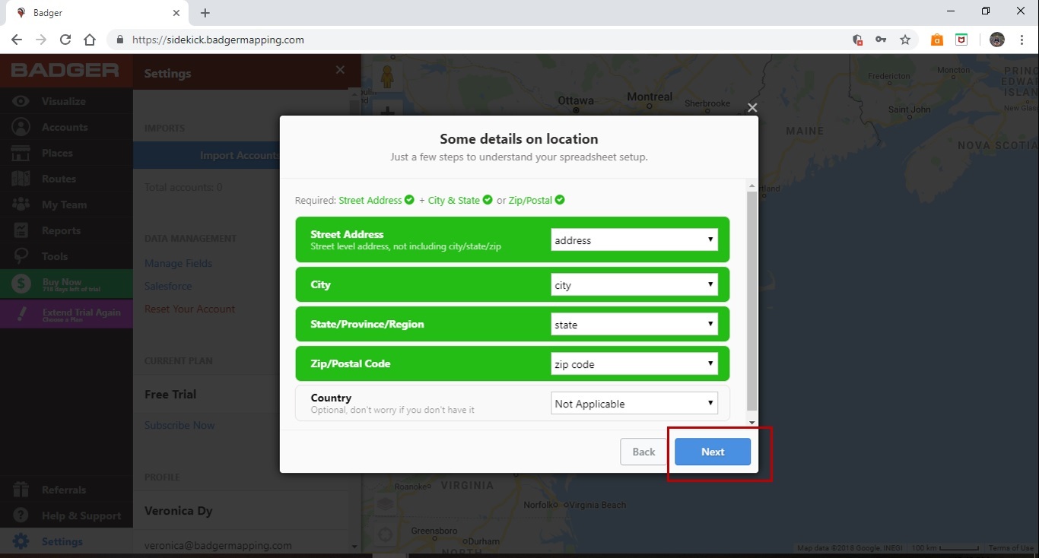This screenshot has width=1039, height=558.
Task: Click the Street View pegman icon
Action: (x=387, y=77)
